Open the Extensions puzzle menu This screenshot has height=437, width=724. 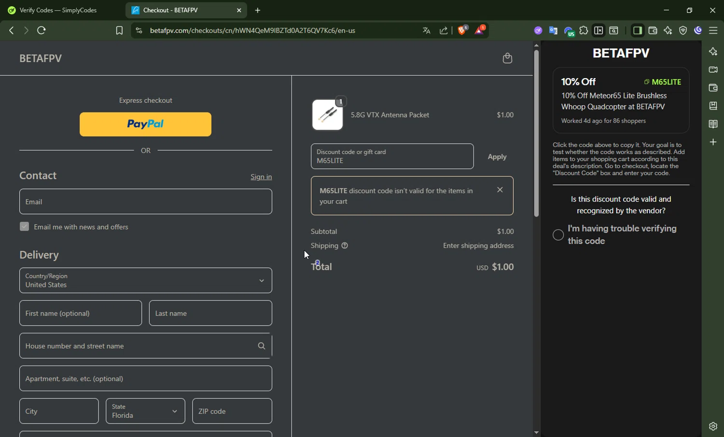tap(584, 30)
